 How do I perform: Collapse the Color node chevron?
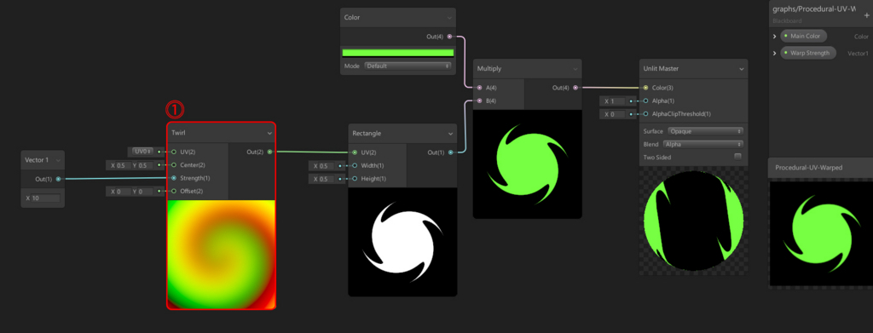(x=449, y=18)
